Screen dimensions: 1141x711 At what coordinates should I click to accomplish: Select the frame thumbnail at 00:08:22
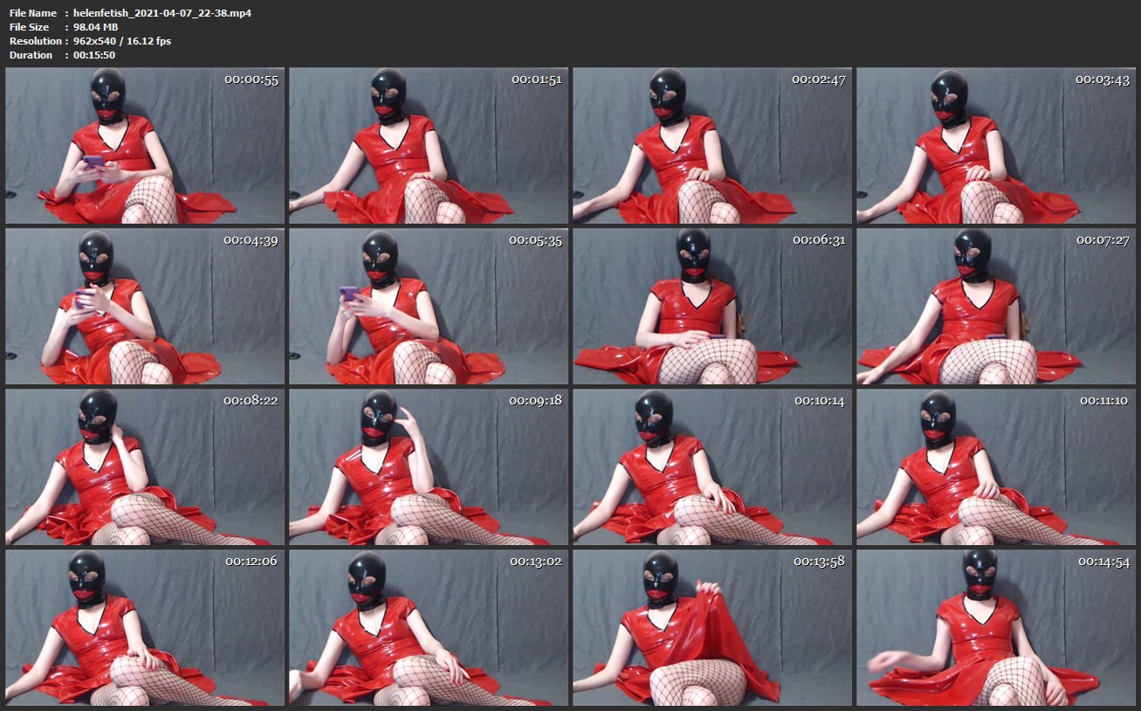click(145, 467)
